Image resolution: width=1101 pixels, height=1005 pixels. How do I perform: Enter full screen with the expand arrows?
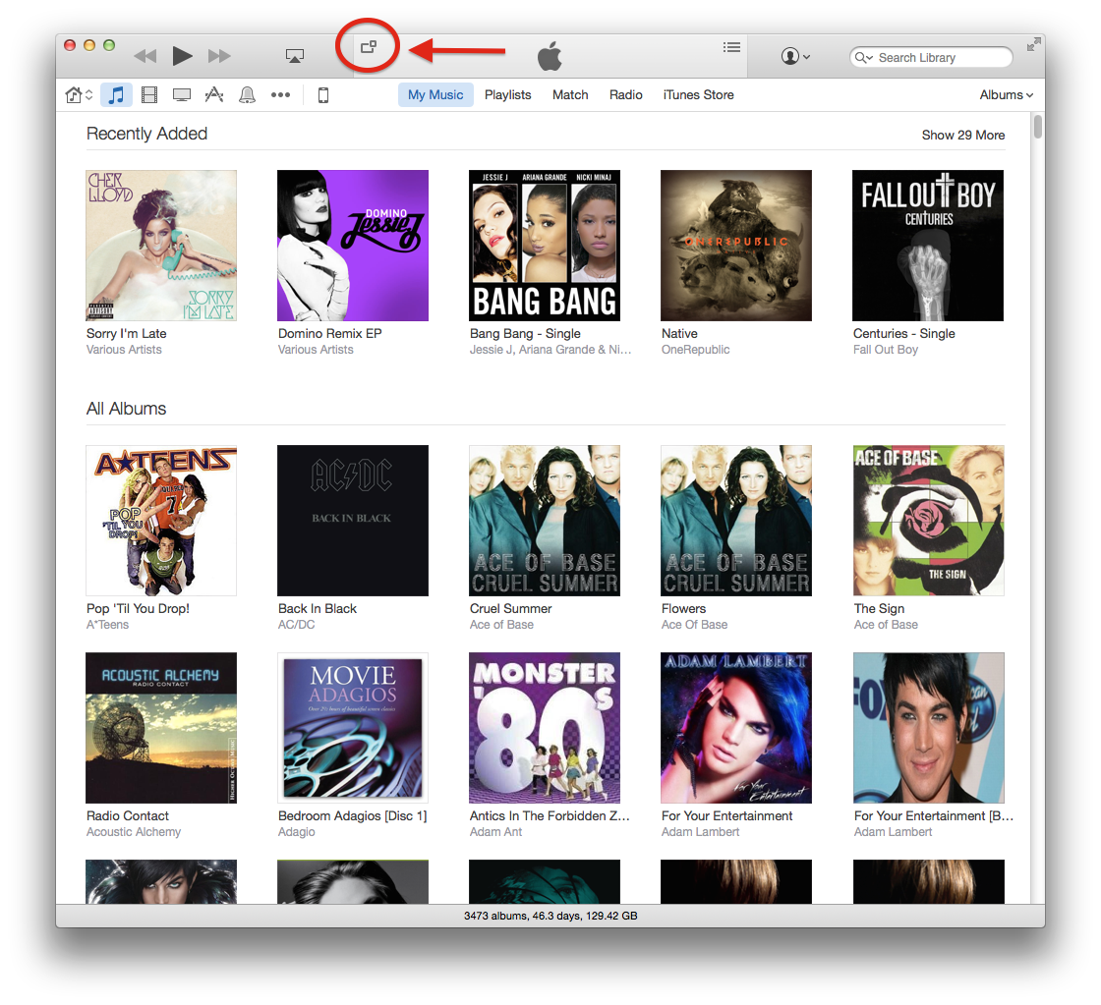[x=1033, y=45]
